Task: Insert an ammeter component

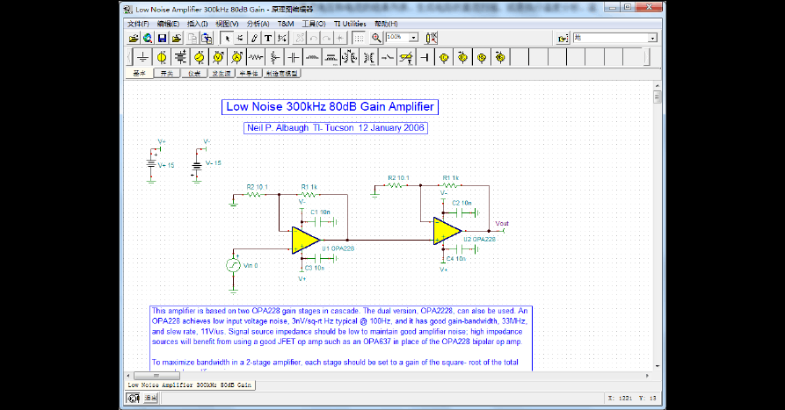Action: point(236,57)
